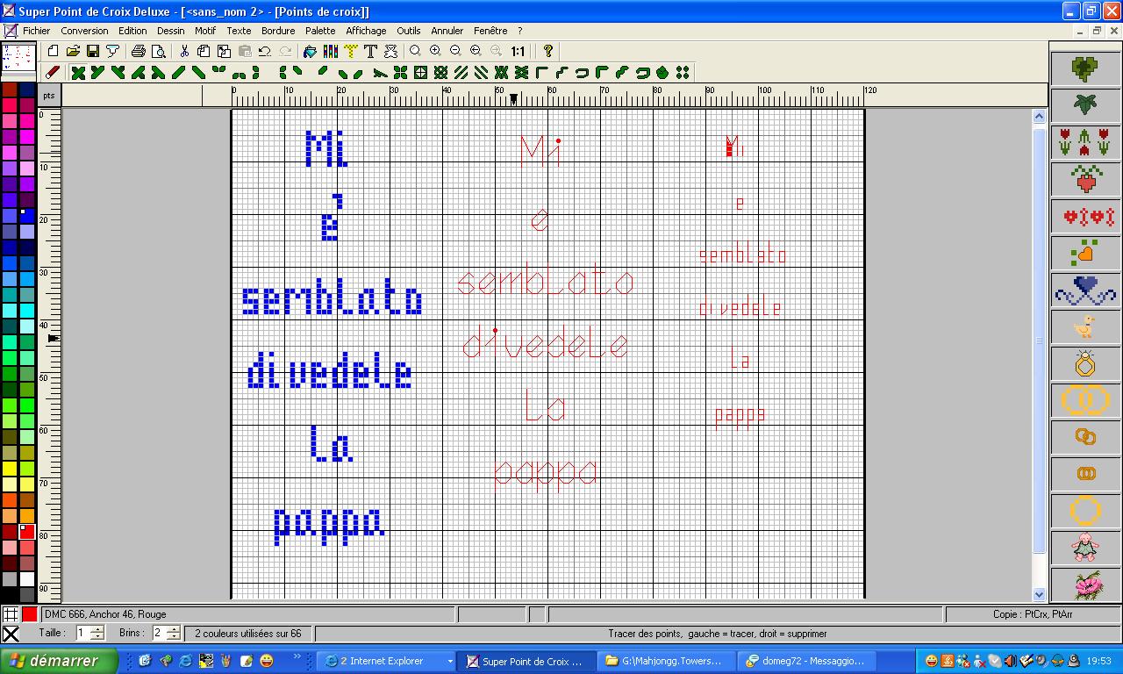The width and height of the screenshot is (1123, 674).
Task: Open the Bordure menu
Action: [x=278, y=30]
